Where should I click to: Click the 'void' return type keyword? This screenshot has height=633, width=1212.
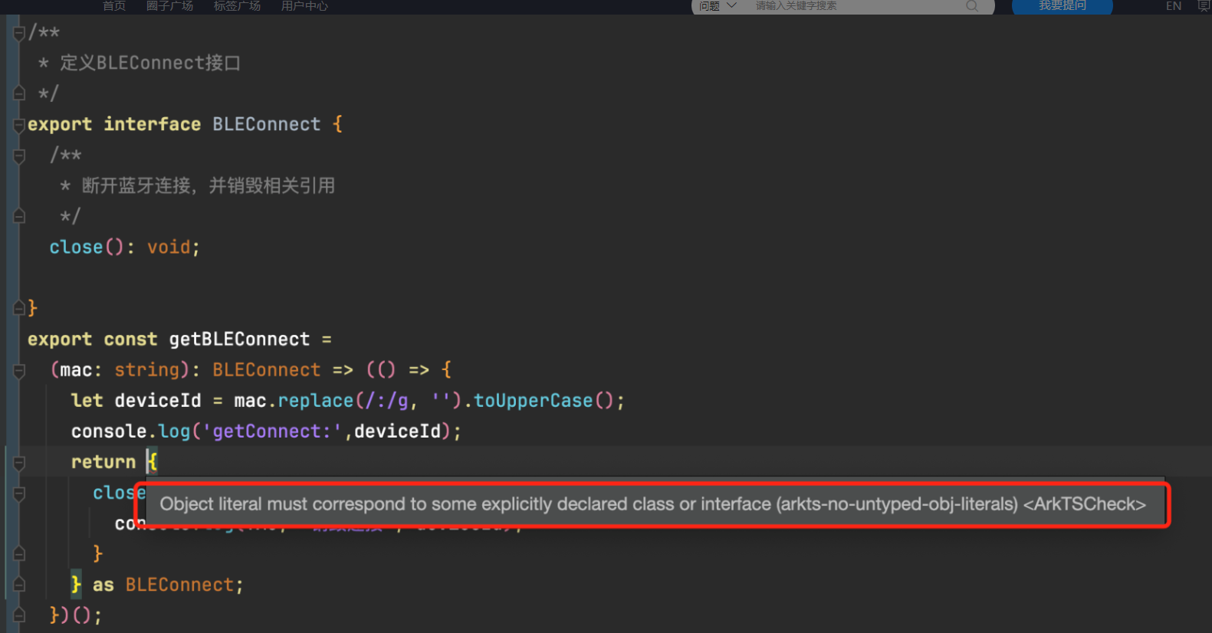[x=169, y=247]
